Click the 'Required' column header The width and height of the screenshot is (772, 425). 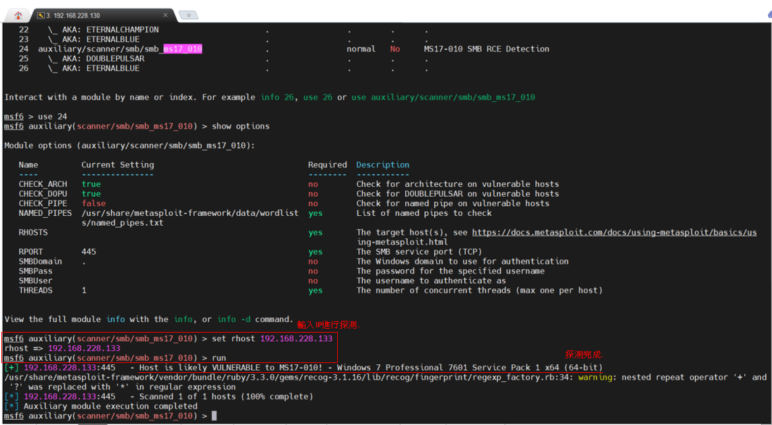[x=327, y=165]
